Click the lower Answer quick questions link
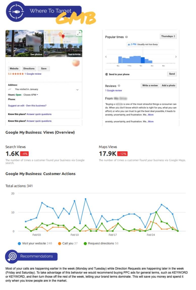The image size is (196, 290). click(x=39, y=121)
